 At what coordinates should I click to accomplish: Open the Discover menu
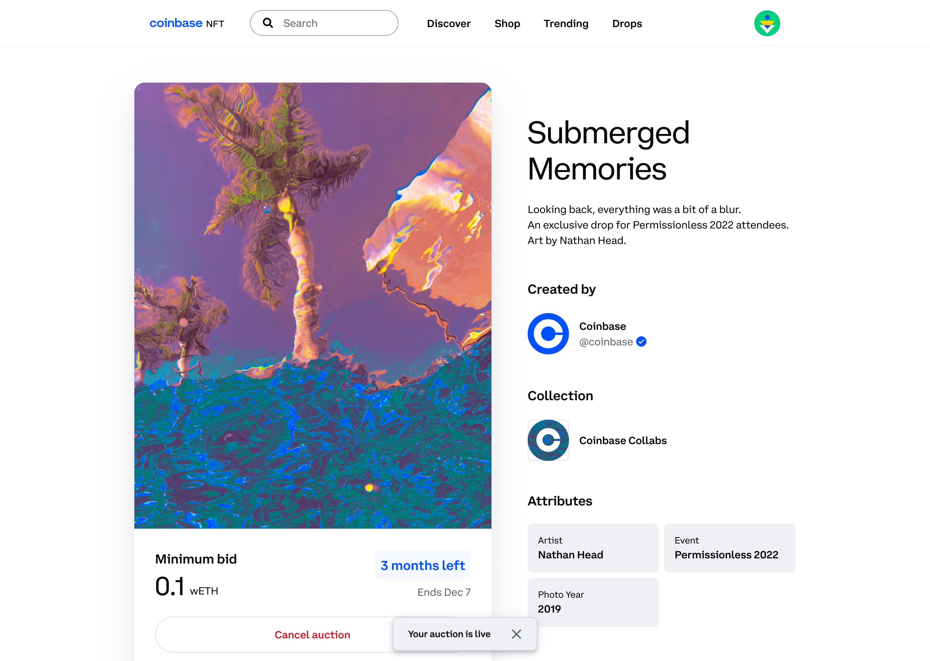[x=448, y=24]
